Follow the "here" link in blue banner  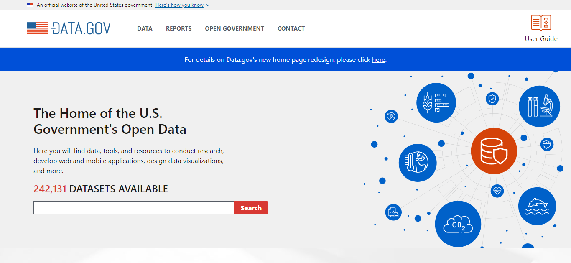tap(378, 60)
